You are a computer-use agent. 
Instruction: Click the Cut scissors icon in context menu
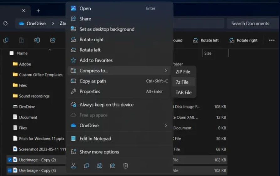[x=73, y=166]
